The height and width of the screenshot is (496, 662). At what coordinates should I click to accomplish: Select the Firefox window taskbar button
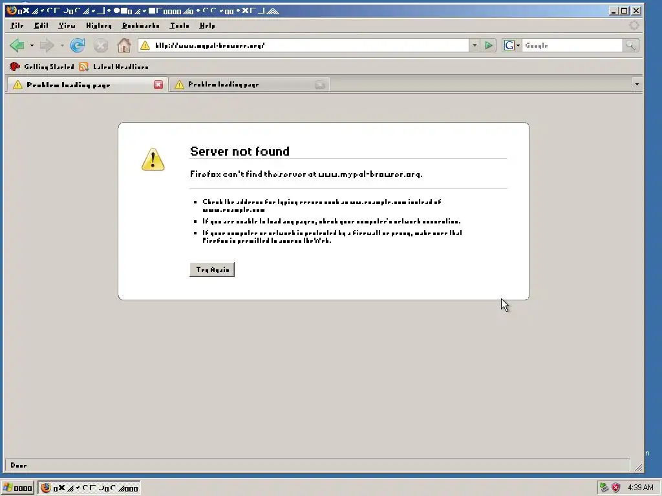point(89,488)
